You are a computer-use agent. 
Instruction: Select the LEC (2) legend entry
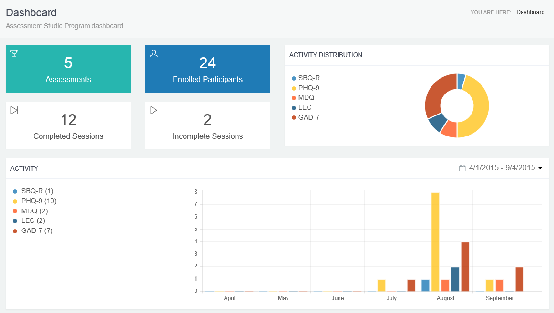(33, 220)
